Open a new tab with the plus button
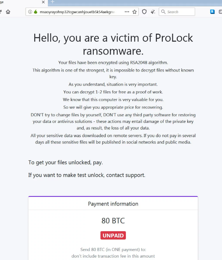The width and height of the screenshot is (222, 260). (53, 2)
